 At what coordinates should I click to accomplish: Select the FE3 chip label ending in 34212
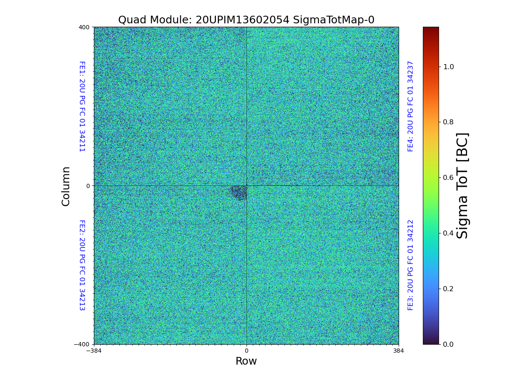pos(411,265)
